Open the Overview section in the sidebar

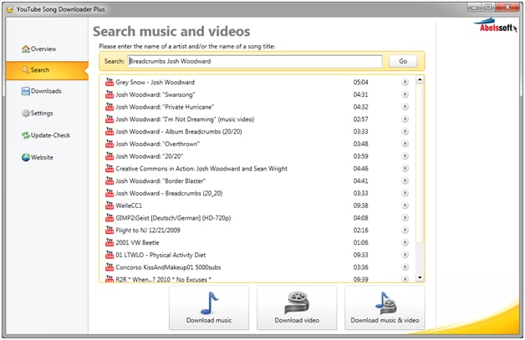tap(38, 48)
